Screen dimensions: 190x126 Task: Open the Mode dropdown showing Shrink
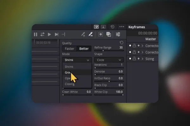pos(77,60)
